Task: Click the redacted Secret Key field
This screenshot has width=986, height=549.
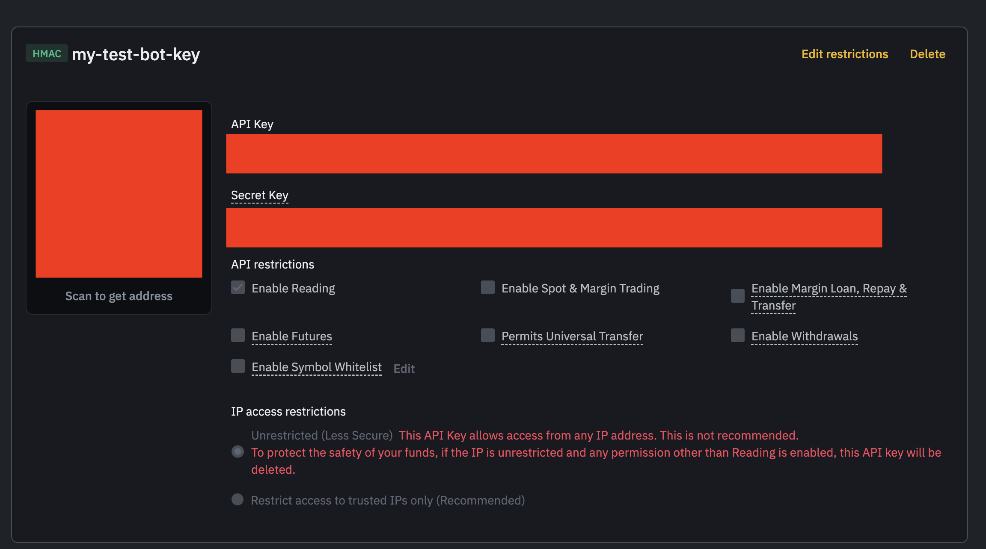Action: [x=554, y=228]
